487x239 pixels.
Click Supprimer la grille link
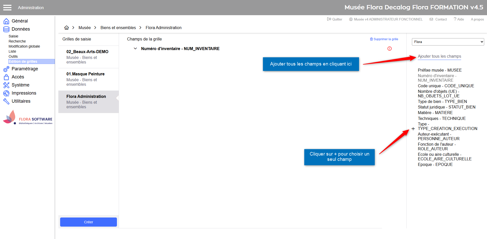tap(384, 39)
